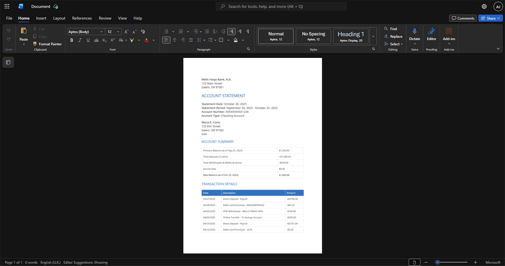505x266 pixels.
Task: Click the Paste clipboard icon
Action: point(24,31)
